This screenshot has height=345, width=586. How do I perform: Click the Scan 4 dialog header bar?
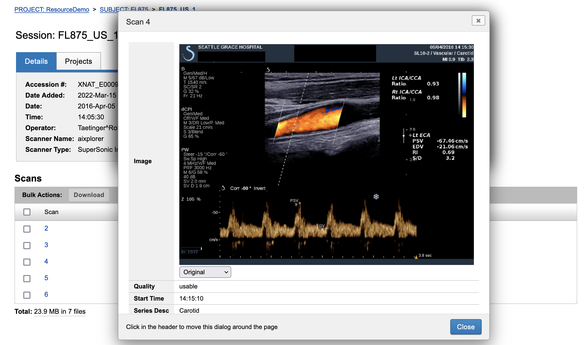coord(284,22)
